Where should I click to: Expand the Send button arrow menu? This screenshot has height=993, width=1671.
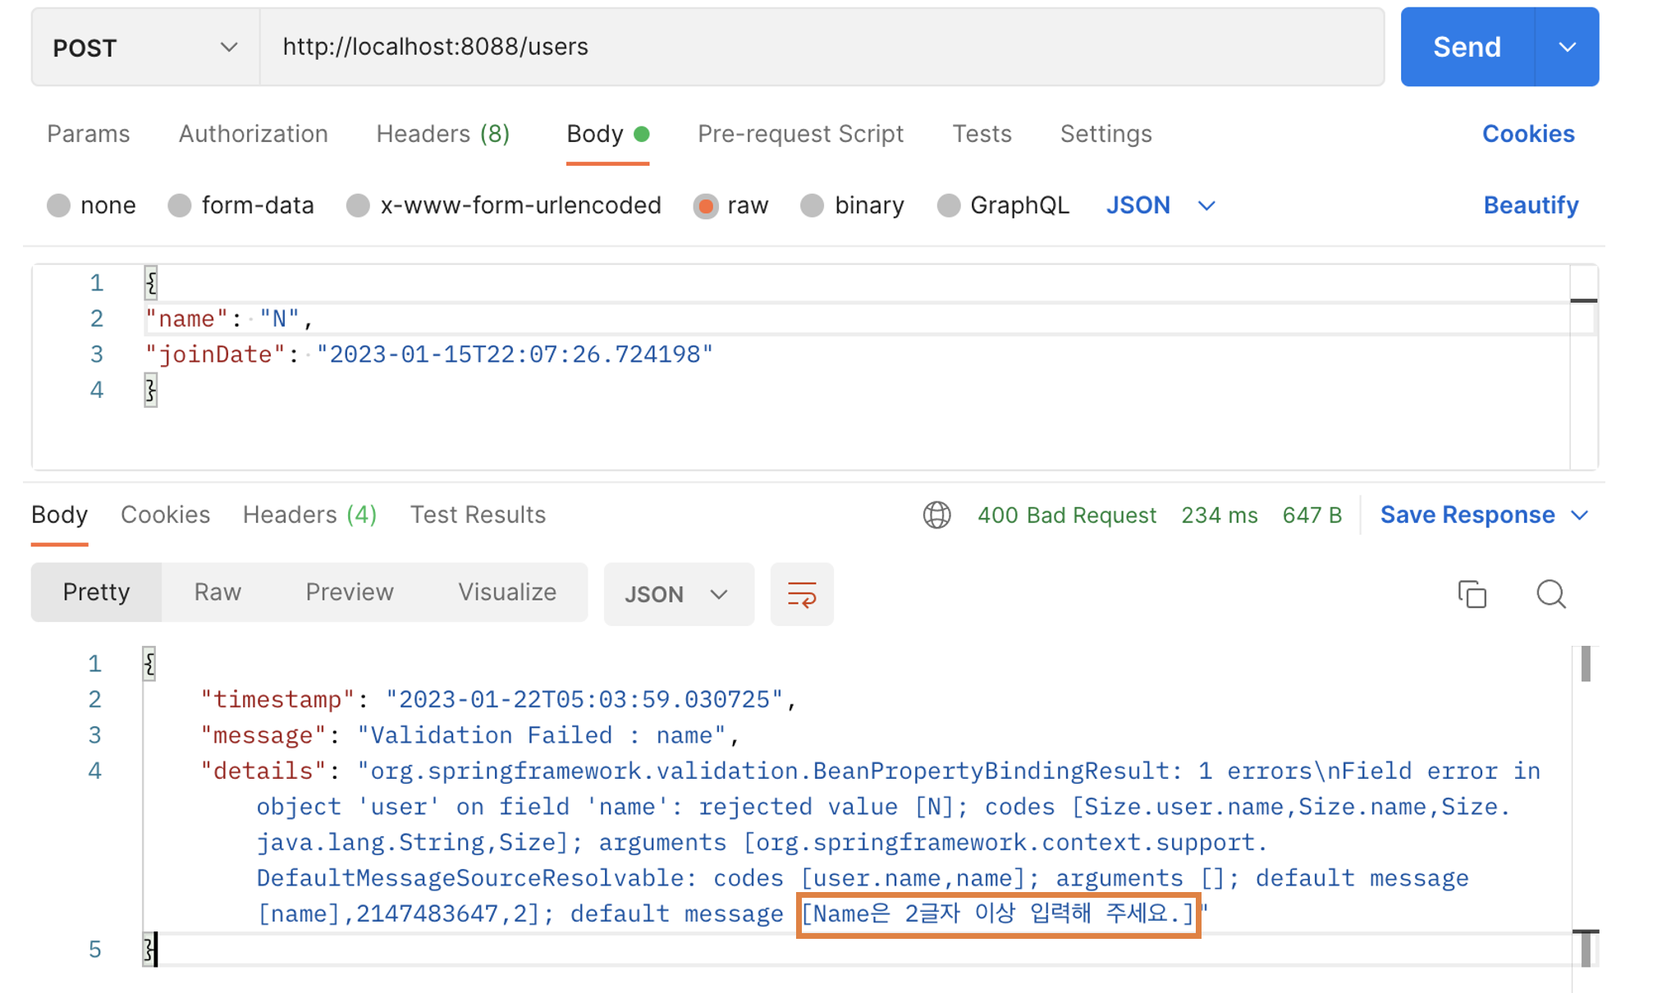(x=1567, y=48)
